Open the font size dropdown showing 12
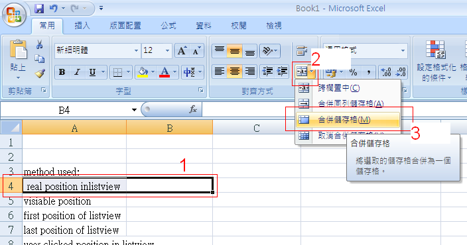Image resolution: width=467 pixels, height=245 pixels. click(x=167, y=50)
